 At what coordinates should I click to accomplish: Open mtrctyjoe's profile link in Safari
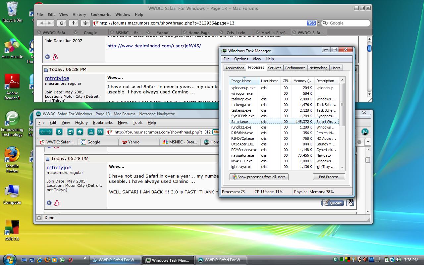click(x=57, y=79)
